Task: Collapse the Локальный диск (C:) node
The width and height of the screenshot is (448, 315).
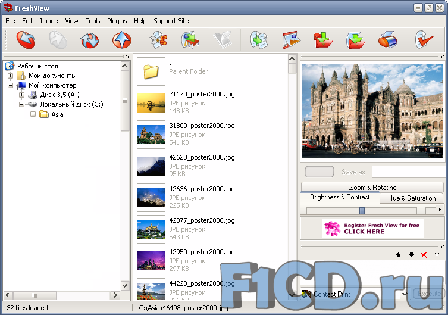Action: click(21, 104)
